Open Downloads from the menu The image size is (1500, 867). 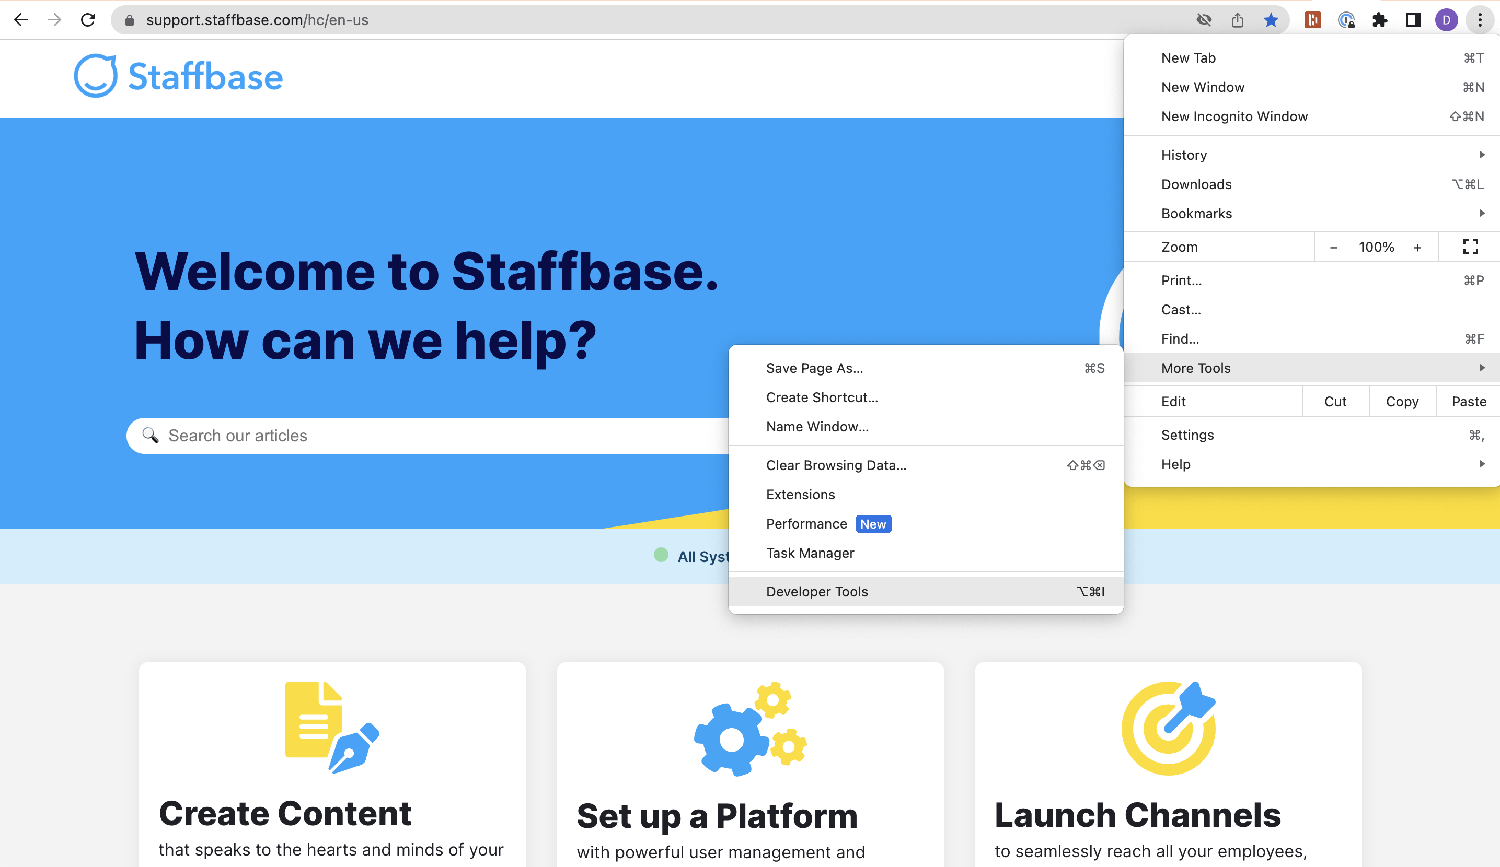pos(1311,184)
